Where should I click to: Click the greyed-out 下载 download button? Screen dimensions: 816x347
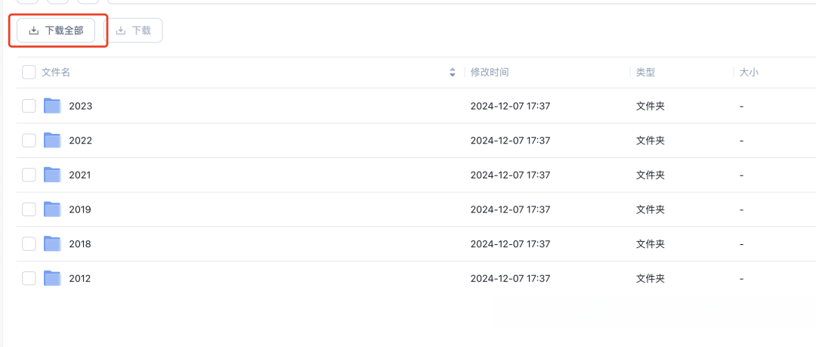click(x=134, y=31)
